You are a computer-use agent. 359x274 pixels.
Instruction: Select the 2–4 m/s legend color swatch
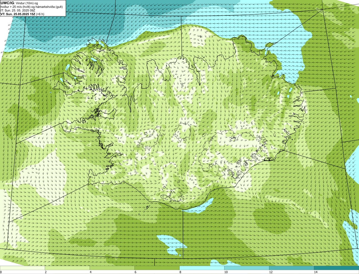pos(67,268)
